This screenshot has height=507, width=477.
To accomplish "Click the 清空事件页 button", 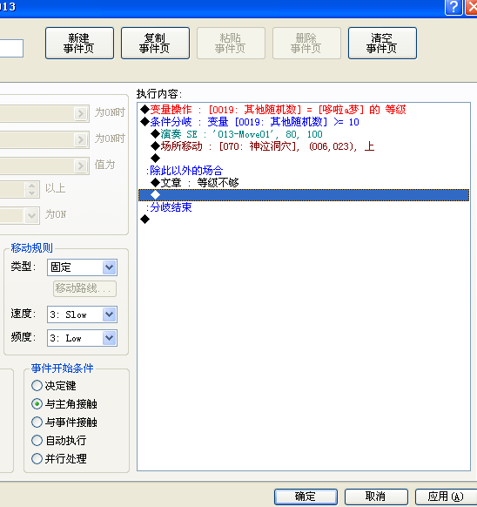I will [382, 43].
